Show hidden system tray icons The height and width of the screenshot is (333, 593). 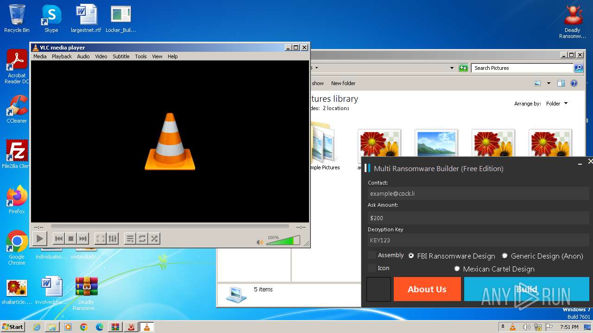point(503,327)
